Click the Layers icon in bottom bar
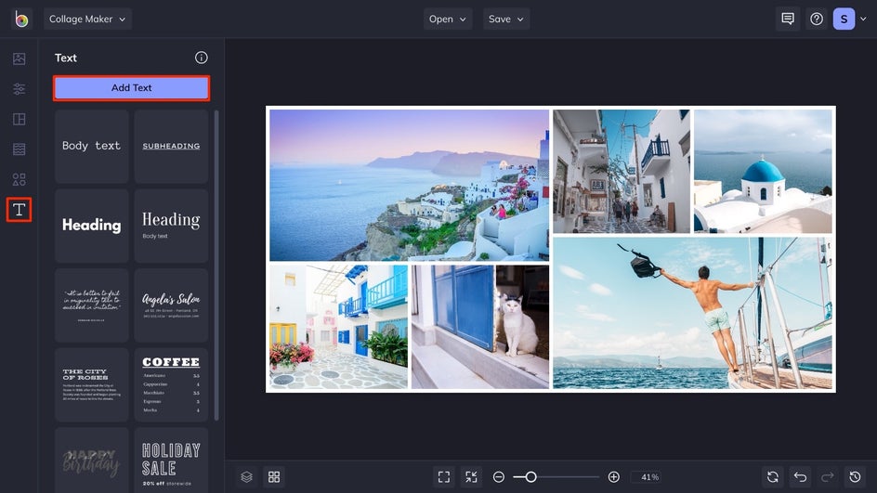877x493 pixels. pyautogui.click(x=246, y=476)
